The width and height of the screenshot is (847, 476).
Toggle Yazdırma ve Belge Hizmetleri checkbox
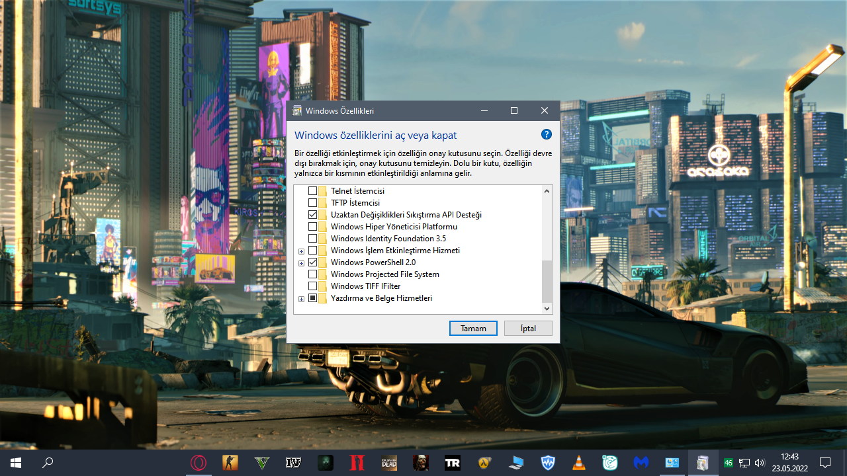(312, 298)
